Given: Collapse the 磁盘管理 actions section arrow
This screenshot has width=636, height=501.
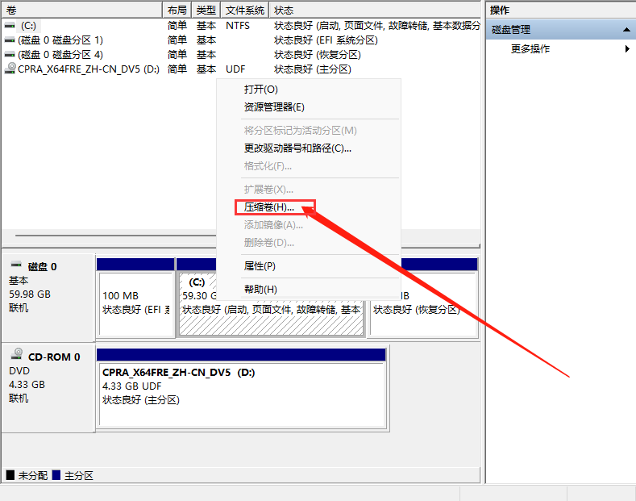Looking at the screenshot, I should (626, 30).
